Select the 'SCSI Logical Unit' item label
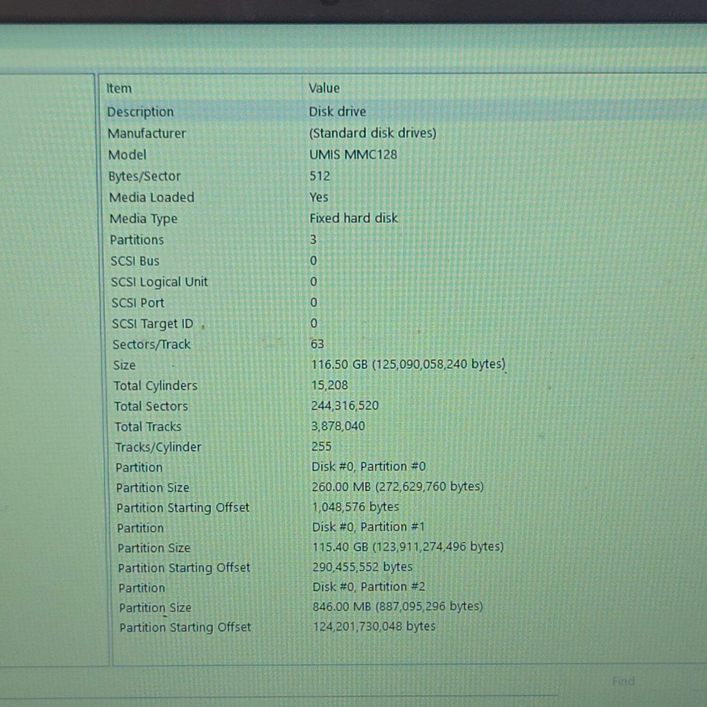707x707 pixels. coord(159,282)
